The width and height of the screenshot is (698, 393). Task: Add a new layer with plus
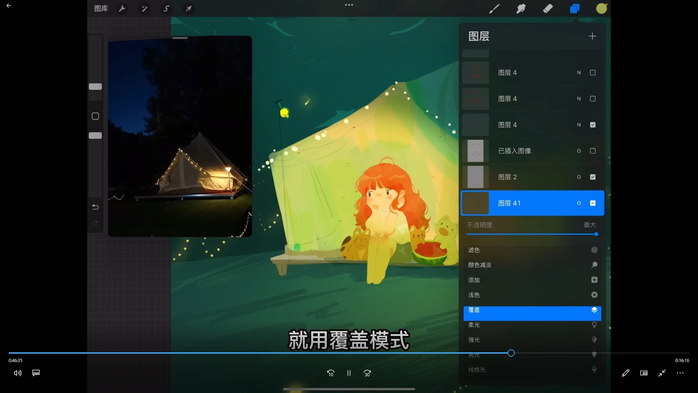tap(592, 36)
